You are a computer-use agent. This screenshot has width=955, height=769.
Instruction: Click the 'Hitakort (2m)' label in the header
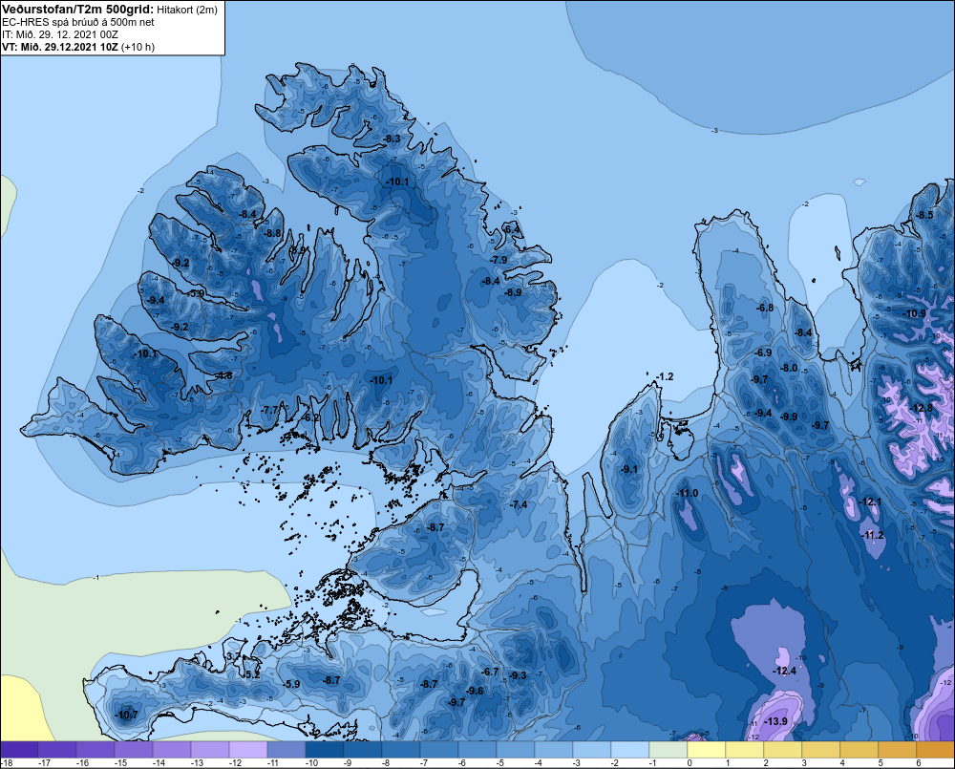pyautogui.click(x=186, y=10)
